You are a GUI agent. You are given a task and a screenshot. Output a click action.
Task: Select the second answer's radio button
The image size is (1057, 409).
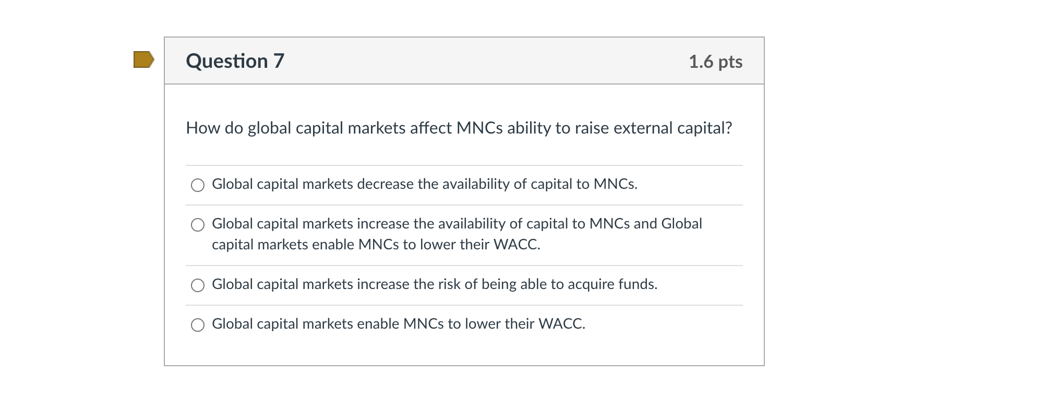point(198,225)
